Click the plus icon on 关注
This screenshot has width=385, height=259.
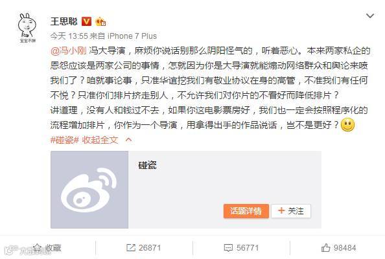tap(281, 210)
